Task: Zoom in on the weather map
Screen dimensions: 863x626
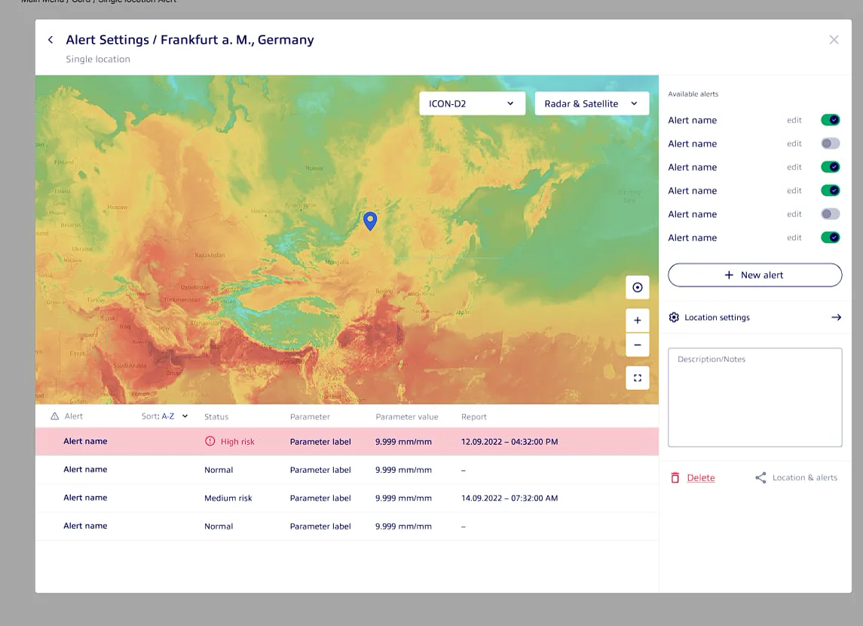Action: click(x=638, y=321)
